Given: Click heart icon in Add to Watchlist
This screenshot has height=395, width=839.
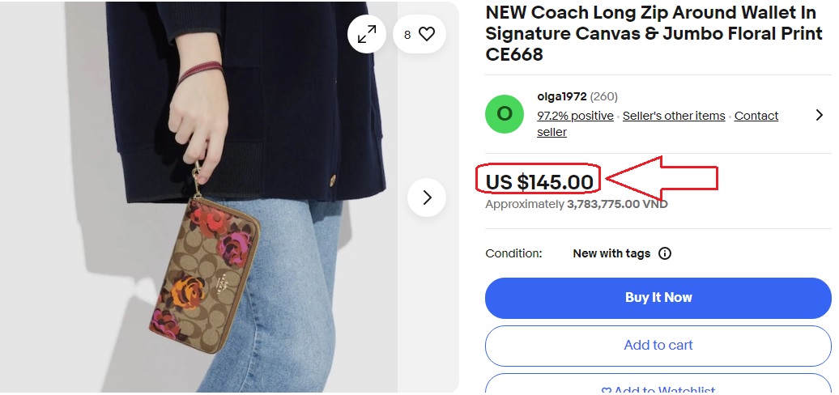Looking at the screenshot, I should coord(606,391).
